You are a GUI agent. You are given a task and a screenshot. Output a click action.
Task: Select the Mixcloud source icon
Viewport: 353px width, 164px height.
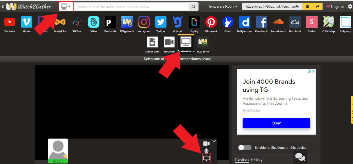(x=295, y=22)
